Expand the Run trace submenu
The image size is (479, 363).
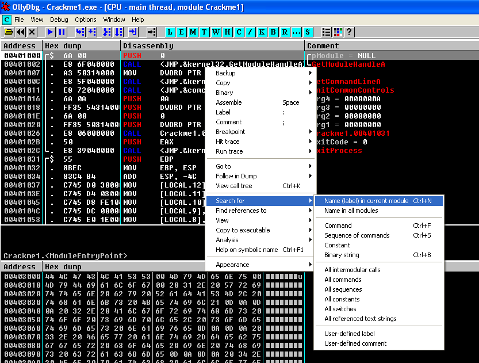pos(260,151)
